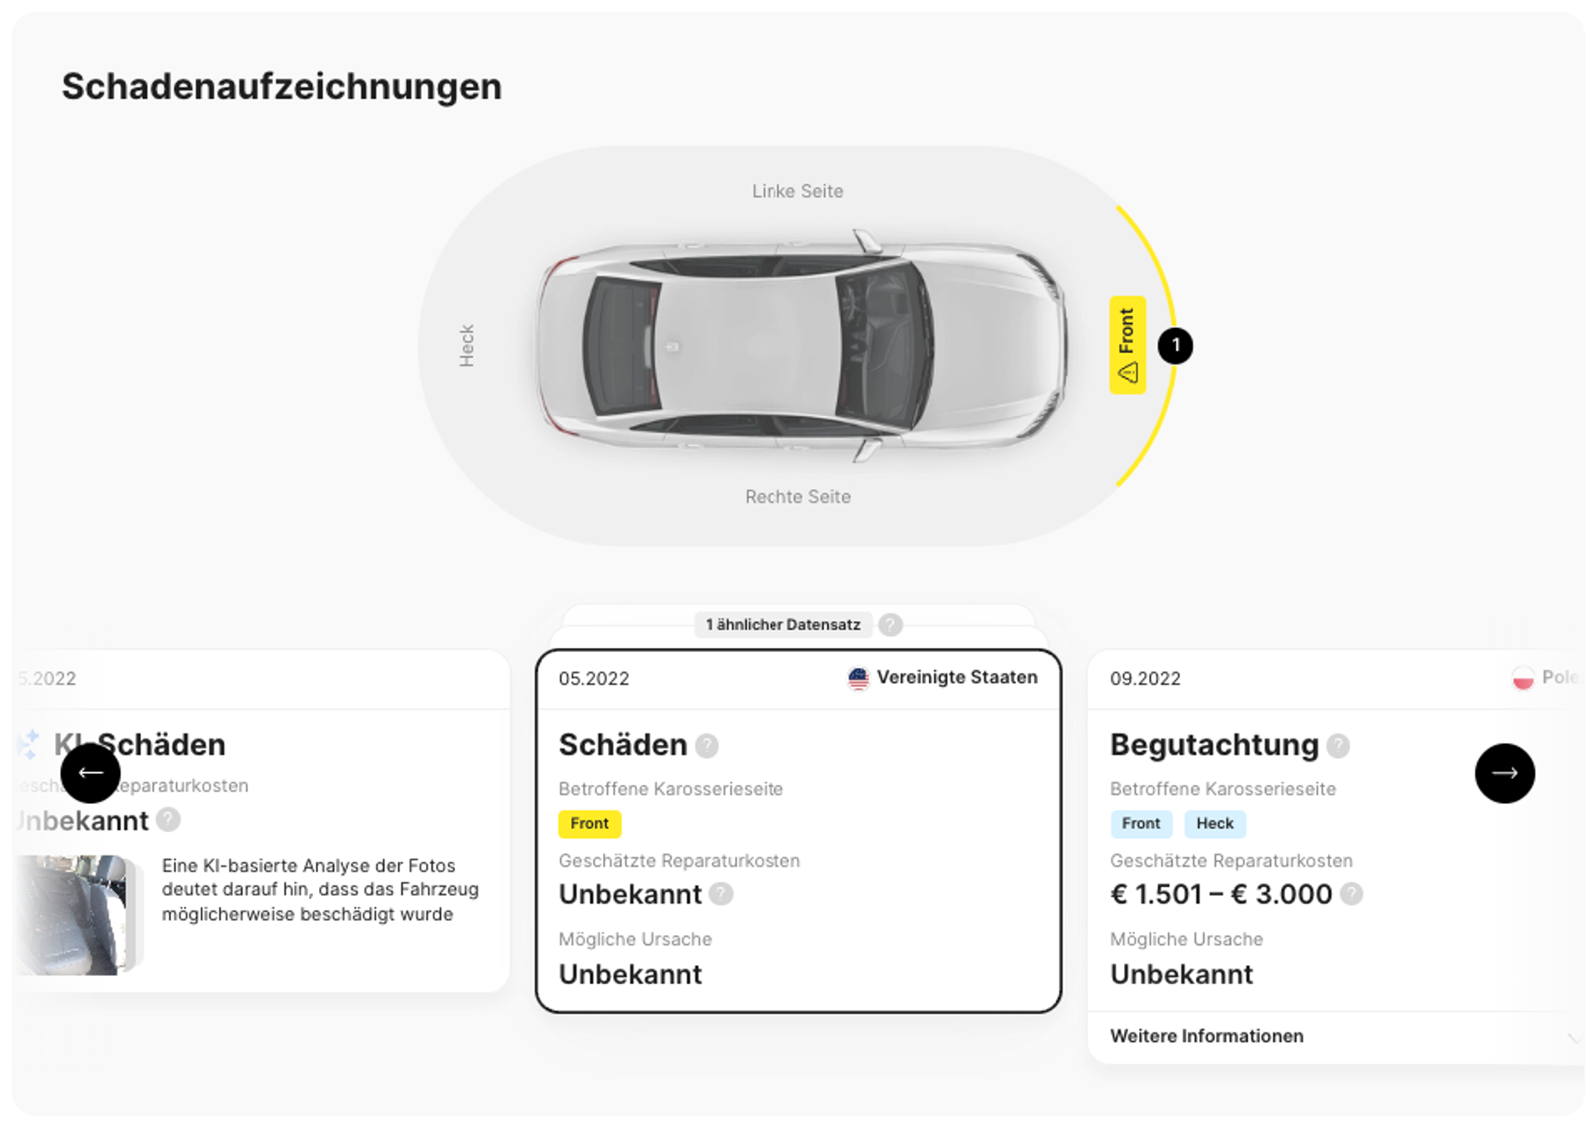Click the help icon next to the Begutachtung heading
Image resolution: width=1595 pixels, height=1127 pixels.
pyautogui.click(x=1338, y=747)
